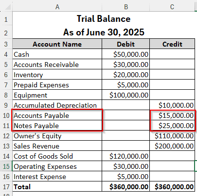Select row 3 header

tap(6, 44)
